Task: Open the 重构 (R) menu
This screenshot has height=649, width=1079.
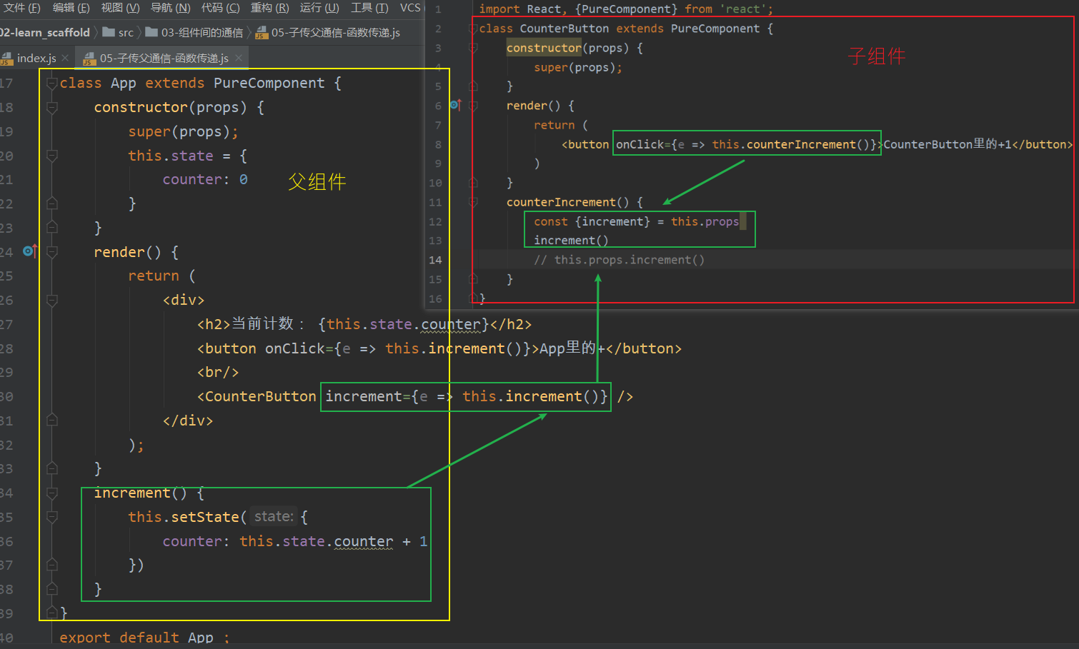Action: click(269, 8)
